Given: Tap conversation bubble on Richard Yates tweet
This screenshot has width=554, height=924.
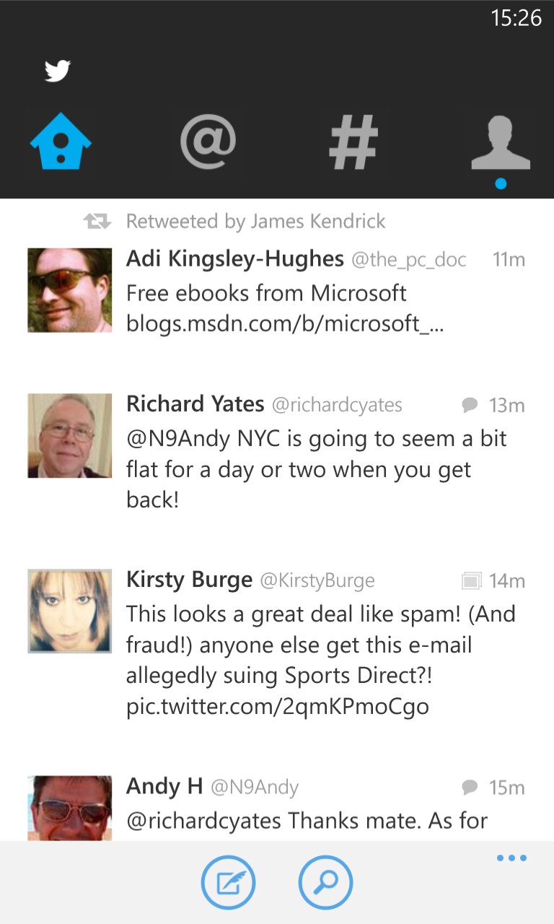Looking at the screenshot, I should (470, 405).
